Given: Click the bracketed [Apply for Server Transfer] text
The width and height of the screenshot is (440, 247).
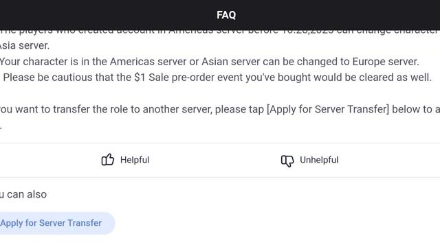Looking at the screenshot, I should tap(328, 110).
